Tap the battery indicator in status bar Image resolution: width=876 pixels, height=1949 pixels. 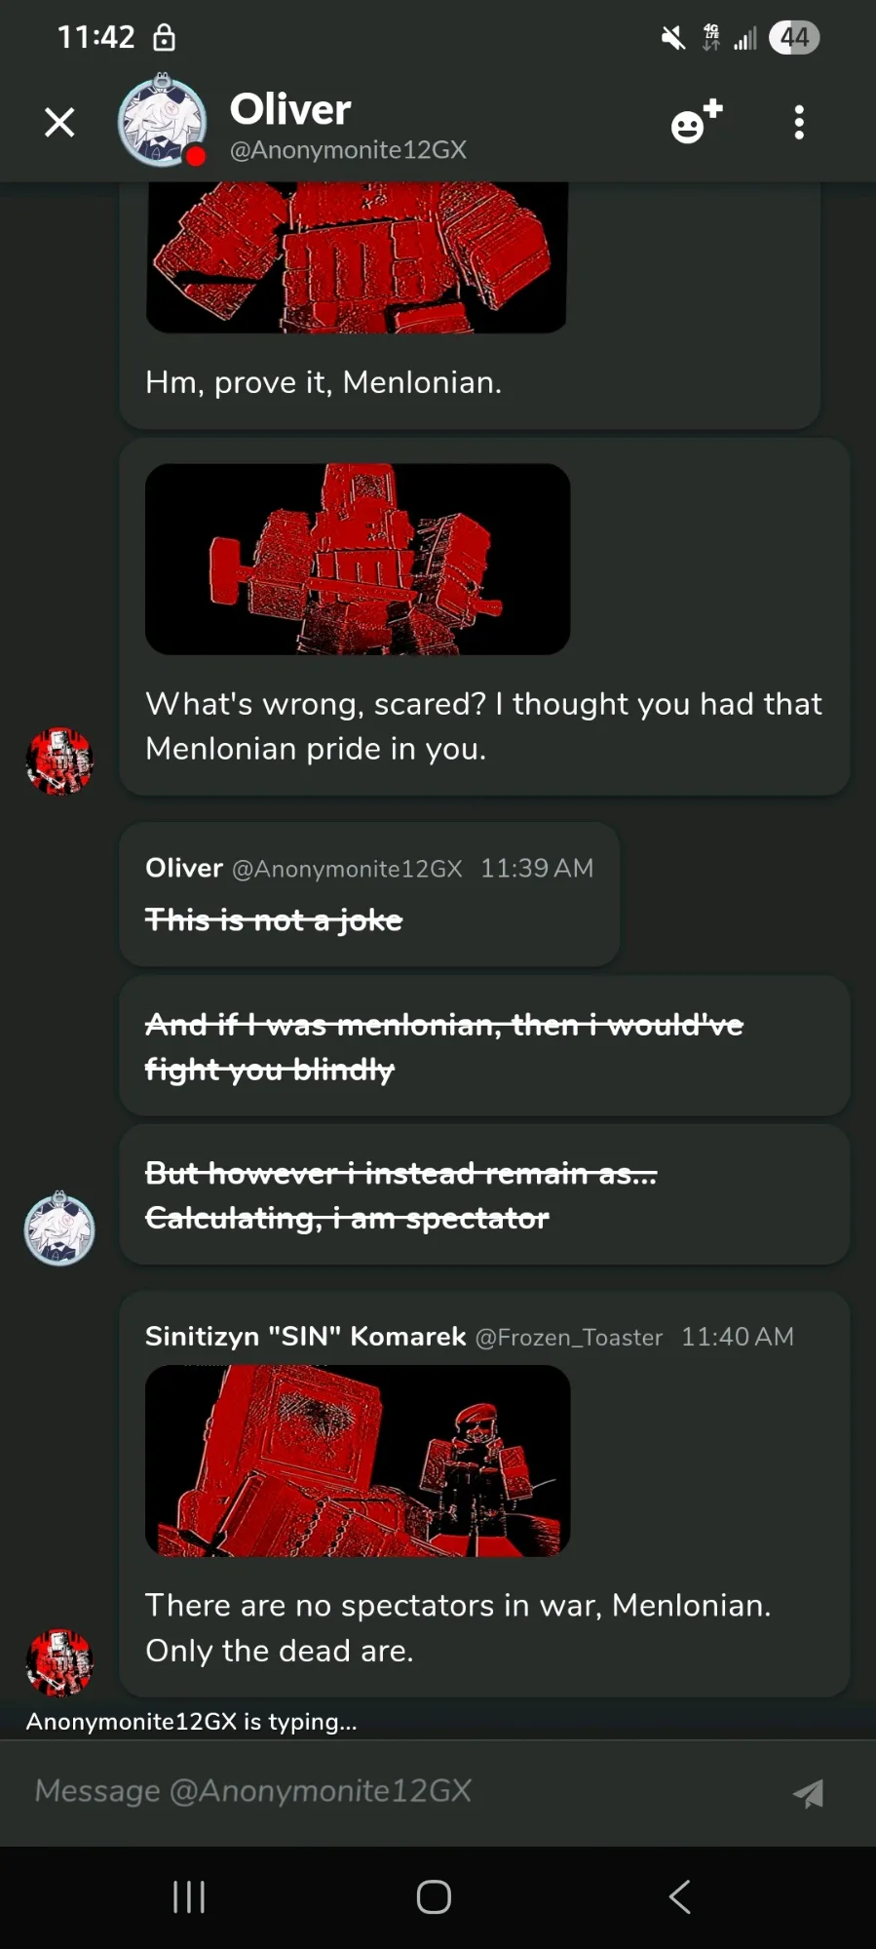[x=794, y=38]
